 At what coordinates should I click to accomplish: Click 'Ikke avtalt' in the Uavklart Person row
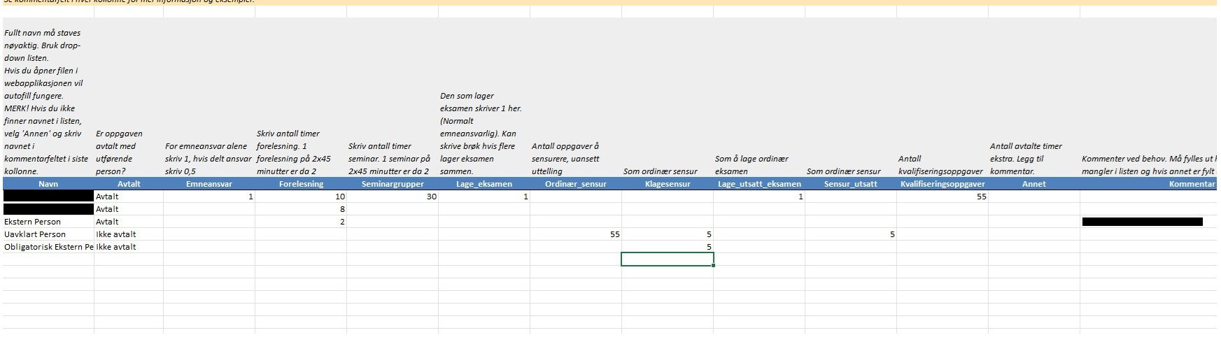129,234
